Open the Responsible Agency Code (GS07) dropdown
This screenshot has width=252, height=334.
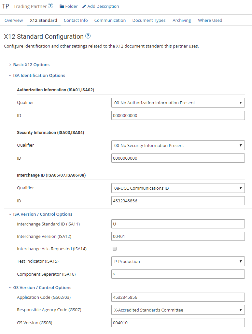178,310
